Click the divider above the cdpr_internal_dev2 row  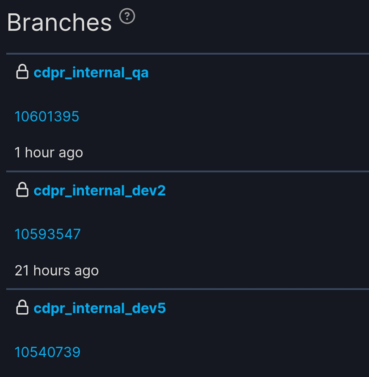pyautogui.click(x=186, y=171)
